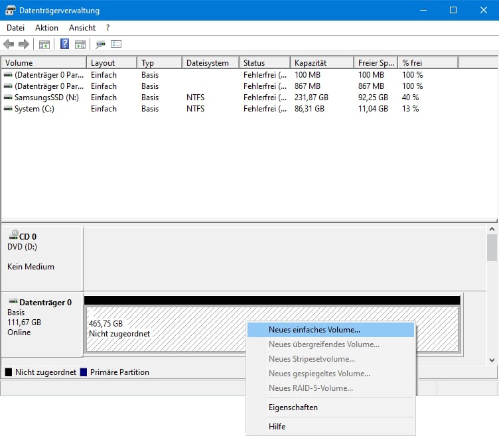Open the Ansicht menu

[82, 28]
